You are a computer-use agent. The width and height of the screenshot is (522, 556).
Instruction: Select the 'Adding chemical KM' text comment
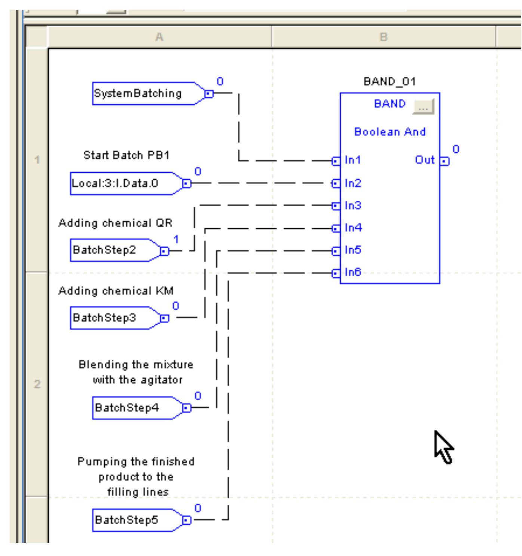pyautogui.click(x=116, y=291)
